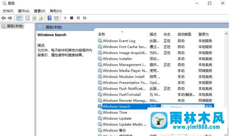Click the Forward arrow toolbar icon
This screenshot has width=229, height=136.
click(10, 18)
